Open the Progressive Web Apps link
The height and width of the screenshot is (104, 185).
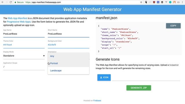click(18, 22)
